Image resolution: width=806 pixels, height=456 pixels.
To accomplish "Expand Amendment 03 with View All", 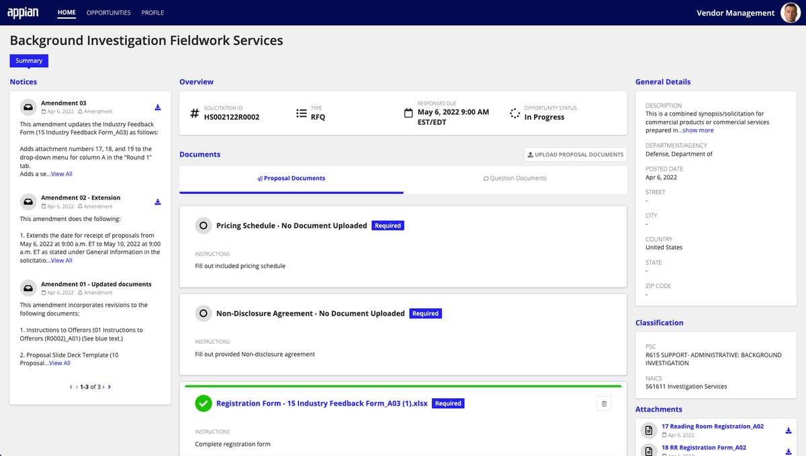I will click(62, 174).
